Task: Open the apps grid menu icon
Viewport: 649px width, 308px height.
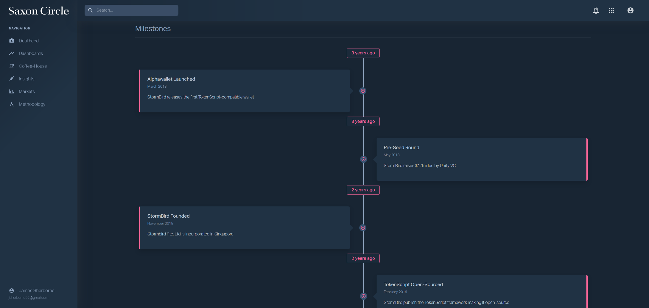Action: (x=611, y=11)
